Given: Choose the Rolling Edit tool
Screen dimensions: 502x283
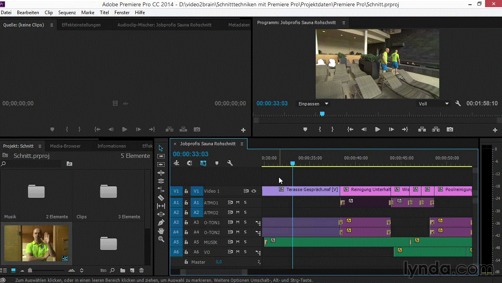Looking at the screenshot, I should click(161, 181).
